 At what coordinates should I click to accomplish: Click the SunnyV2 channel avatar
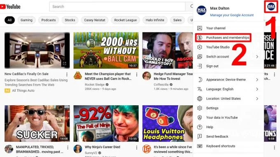point(78,149)
